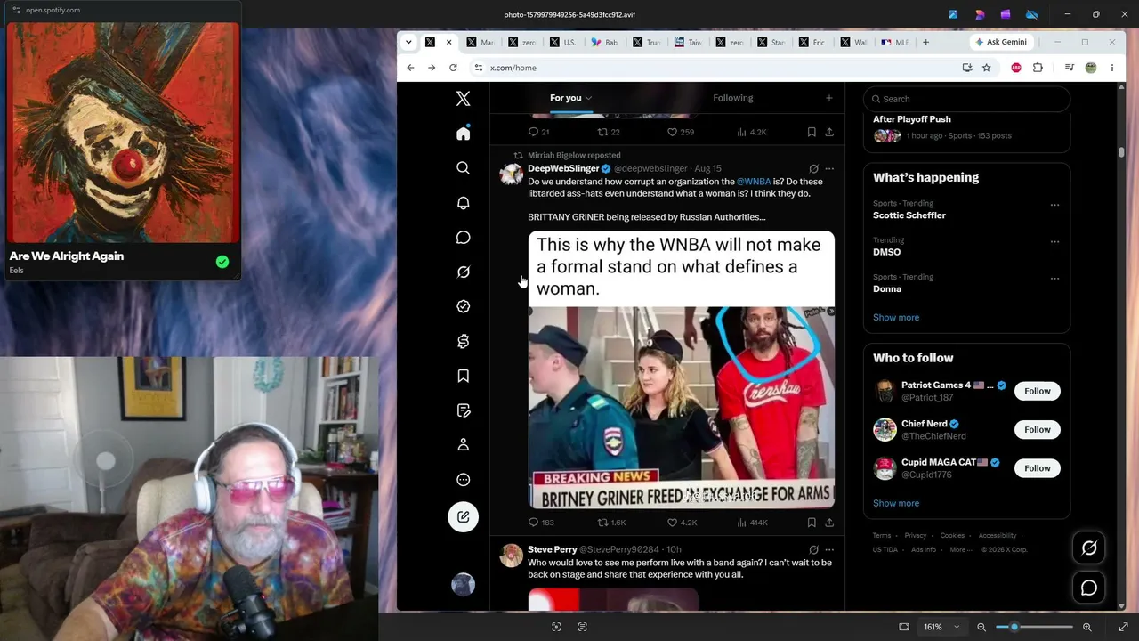Screen dimensions: 1139x641
Task: Follow Chief Nerd account
Action: pyautogui.click(x=1038, y=429)
